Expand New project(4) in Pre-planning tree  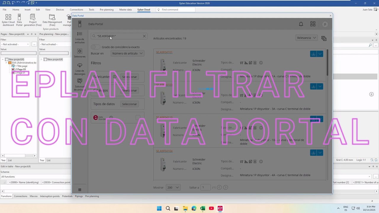(41, 59)
